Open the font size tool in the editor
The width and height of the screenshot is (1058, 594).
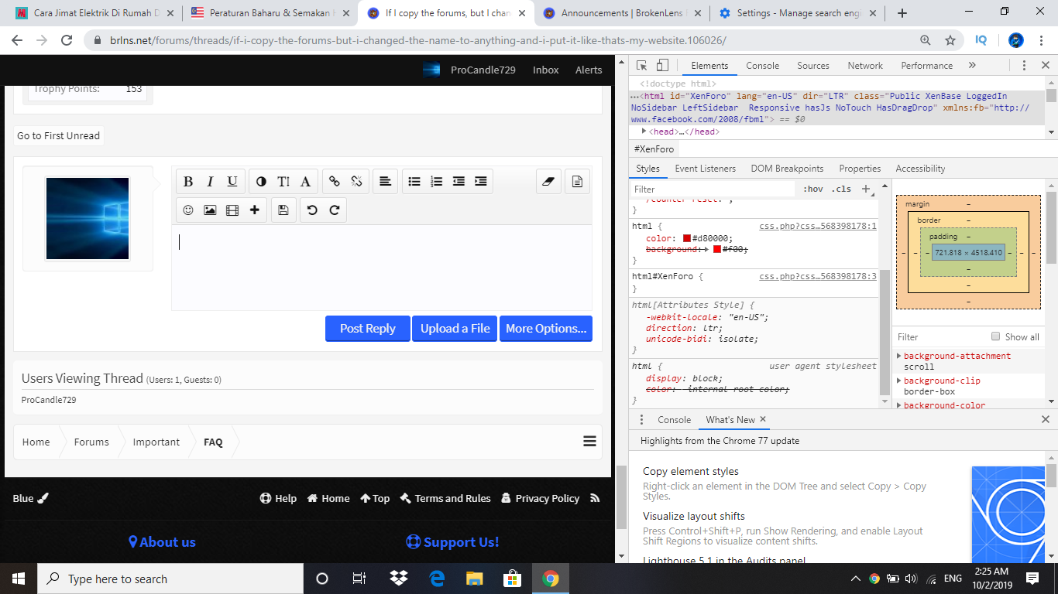283,182
